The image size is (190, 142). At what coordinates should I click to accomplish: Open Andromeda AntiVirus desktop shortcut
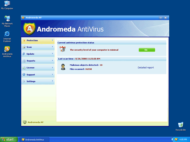click(7, 49)
